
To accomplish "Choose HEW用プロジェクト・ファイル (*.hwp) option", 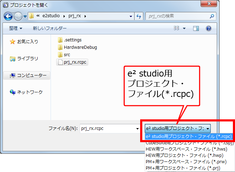I will 184,156.
